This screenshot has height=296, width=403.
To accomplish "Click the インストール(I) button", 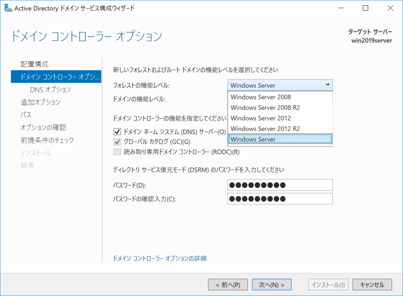I will [328, 285].
